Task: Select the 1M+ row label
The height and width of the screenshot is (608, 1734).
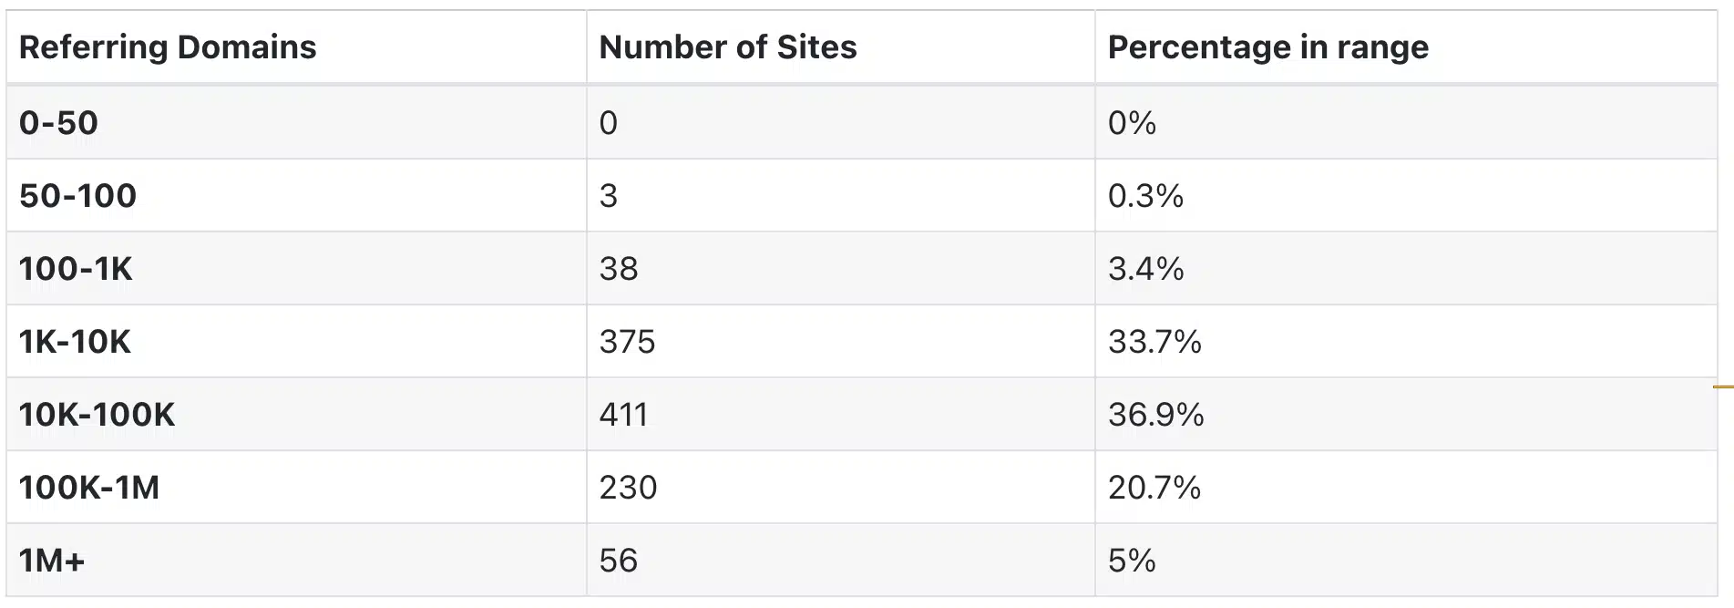Action: 52,561
